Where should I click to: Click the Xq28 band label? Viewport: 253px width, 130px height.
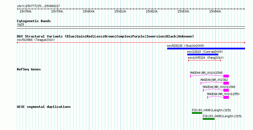[20, 25]
